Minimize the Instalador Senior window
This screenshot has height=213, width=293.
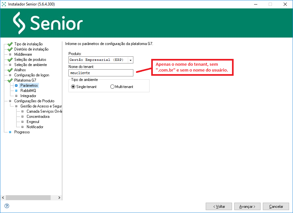[x=256, y=4]
